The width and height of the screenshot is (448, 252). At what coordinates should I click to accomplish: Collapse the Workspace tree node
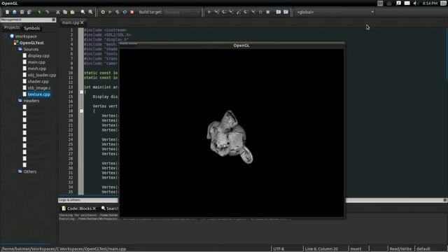click(x=6, y=36)
